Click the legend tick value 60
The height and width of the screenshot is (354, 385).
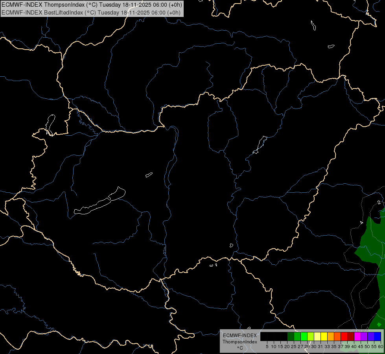point(381,347)
